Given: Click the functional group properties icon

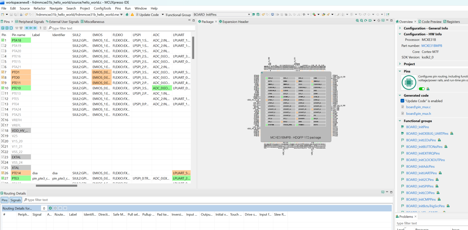Looking at the screenshot, I should coord(258,15).
